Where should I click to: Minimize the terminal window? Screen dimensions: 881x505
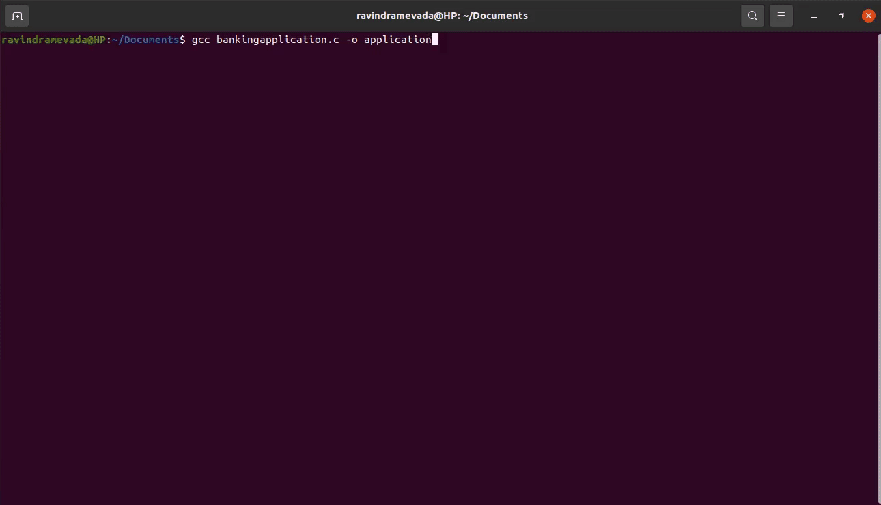tap(814, 16)
